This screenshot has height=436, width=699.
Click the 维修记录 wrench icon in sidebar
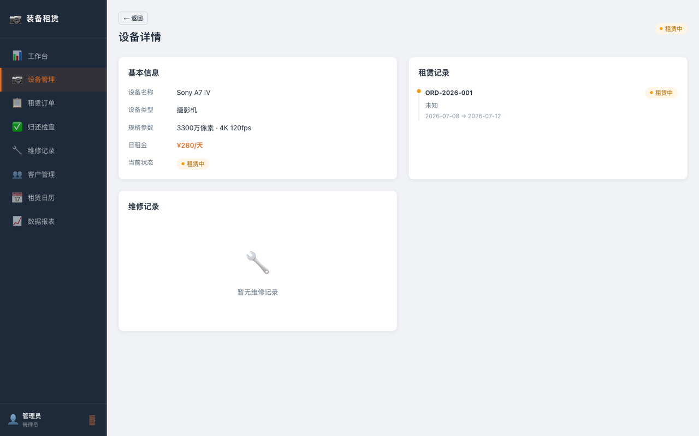tap(17, 150)
